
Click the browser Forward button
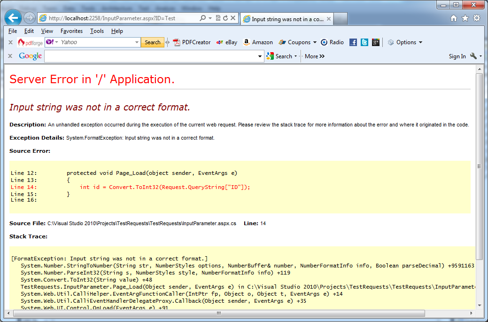29,18
